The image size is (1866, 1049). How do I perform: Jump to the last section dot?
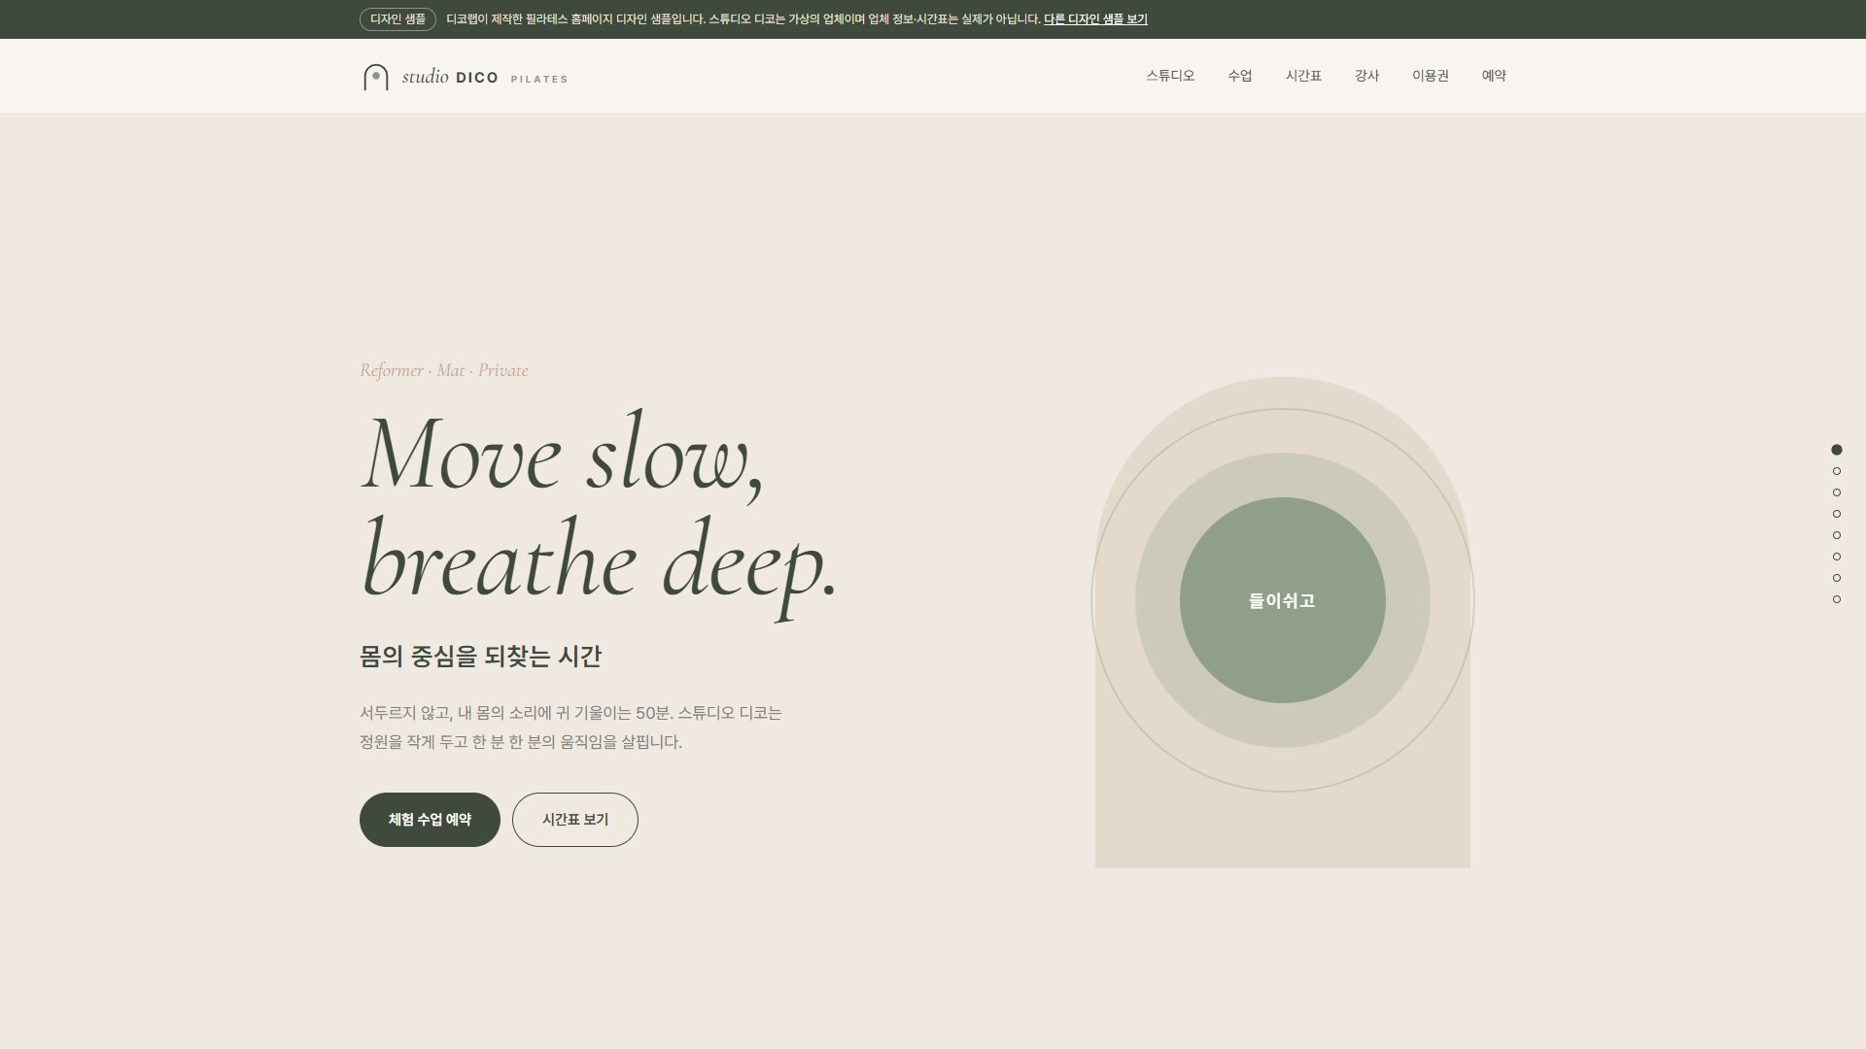point(1837,599)
